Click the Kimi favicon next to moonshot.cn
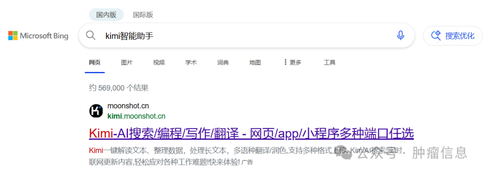 point(96,111)
